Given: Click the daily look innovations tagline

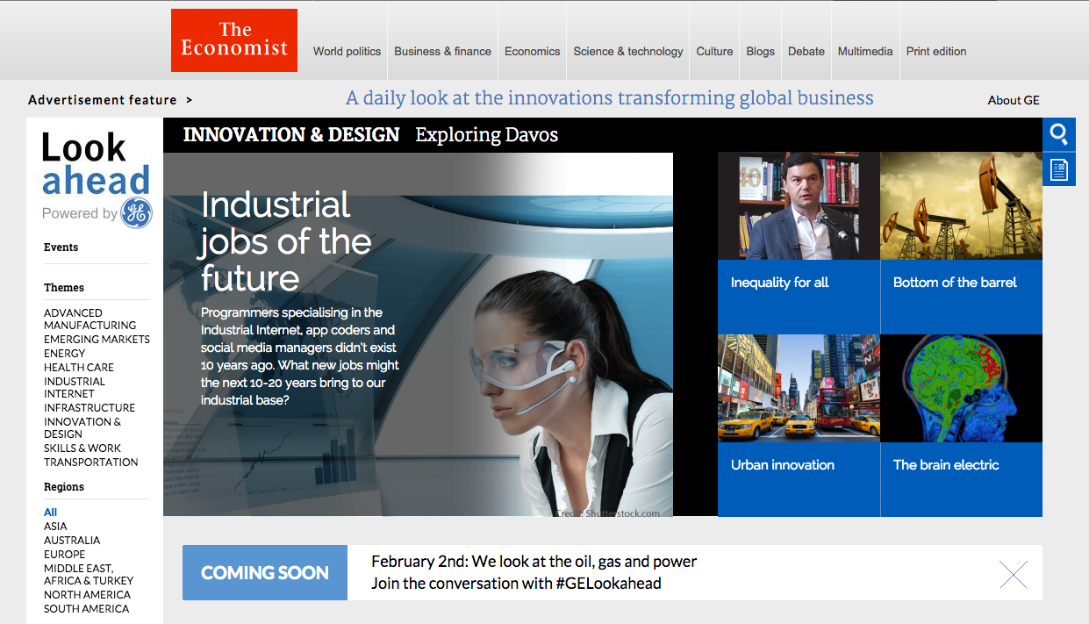Looking at the screenshot, I should [610, 97].
